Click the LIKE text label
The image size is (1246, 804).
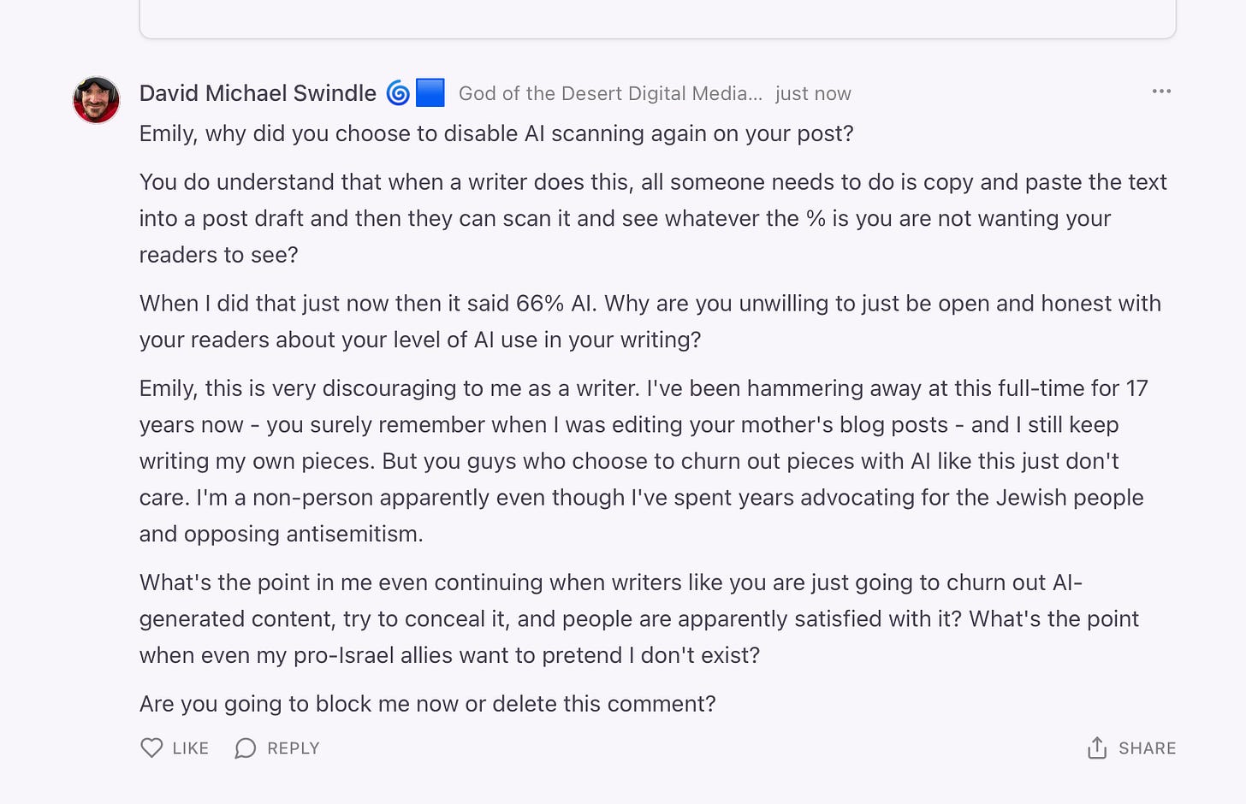190,748
